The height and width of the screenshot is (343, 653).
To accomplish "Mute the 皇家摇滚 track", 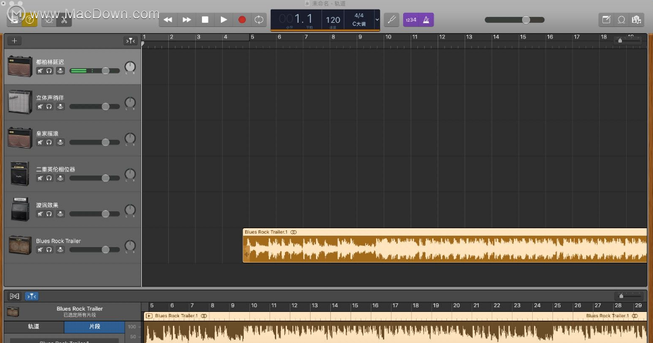I will (x=40, y=142).
